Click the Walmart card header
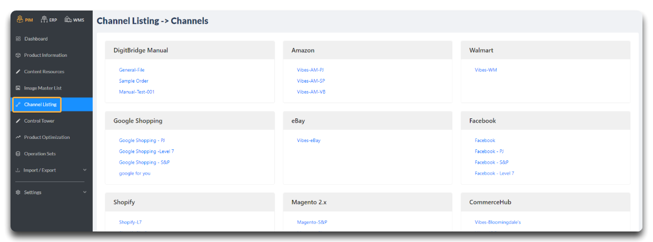Image resolution: width=653 pixels, height=242 pixels. [546, 51]
